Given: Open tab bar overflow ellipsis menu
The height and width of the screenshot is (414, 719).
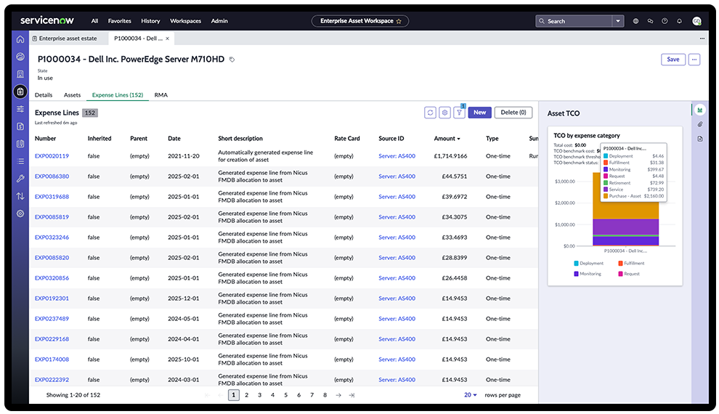Looking at the screenshot, I should click(x=702, y=38).
